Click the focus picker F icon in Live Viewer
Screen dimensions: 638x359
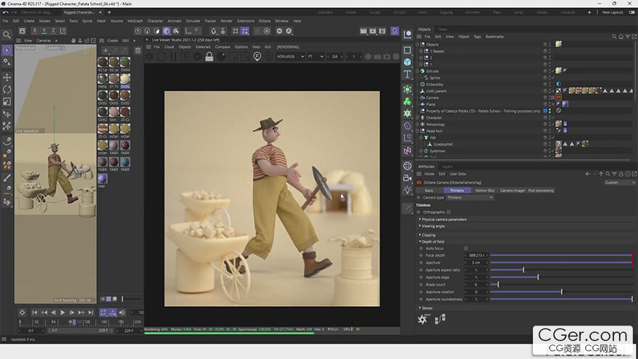(x=257, y=57)
